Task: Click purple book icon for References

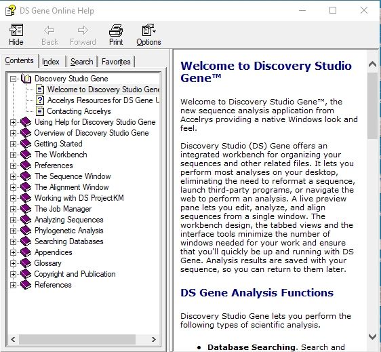Action: click(x=26, y=285)
